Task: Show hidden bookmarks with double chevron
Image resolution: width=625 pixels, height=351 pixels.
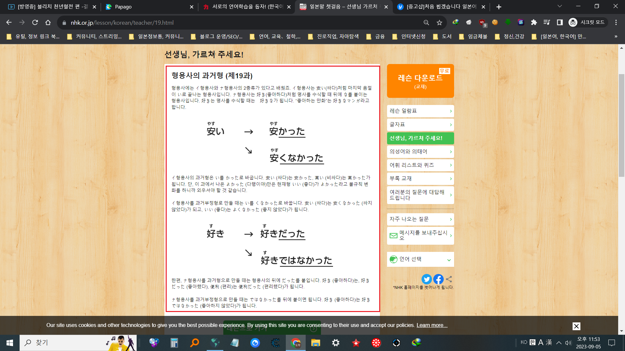Action: pos(616,36)
